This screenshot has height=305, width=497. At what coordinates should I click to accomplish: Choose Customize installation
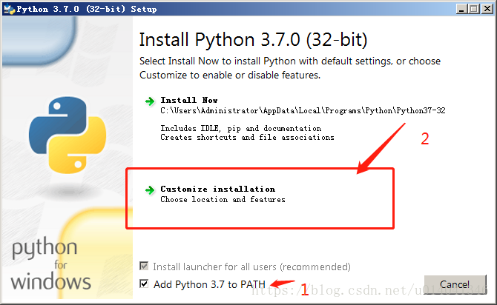pos(218,190)
